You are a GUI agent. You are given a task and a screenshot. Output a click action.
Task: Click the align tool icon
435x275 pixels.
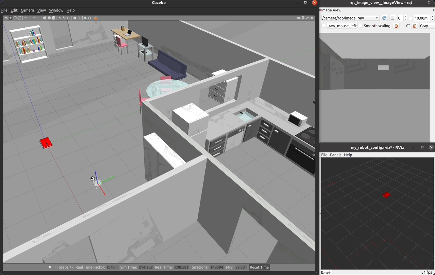(85, 18)
